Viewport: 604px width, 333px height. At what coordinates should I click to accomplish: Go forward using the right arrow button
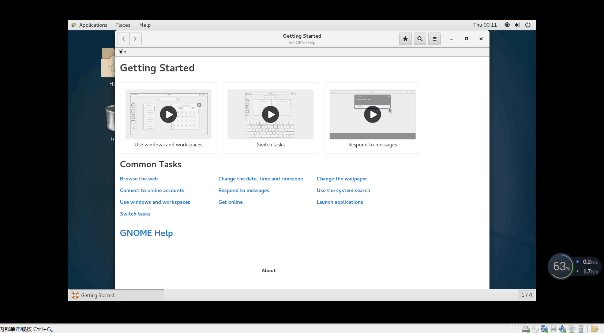coord(135,39)
